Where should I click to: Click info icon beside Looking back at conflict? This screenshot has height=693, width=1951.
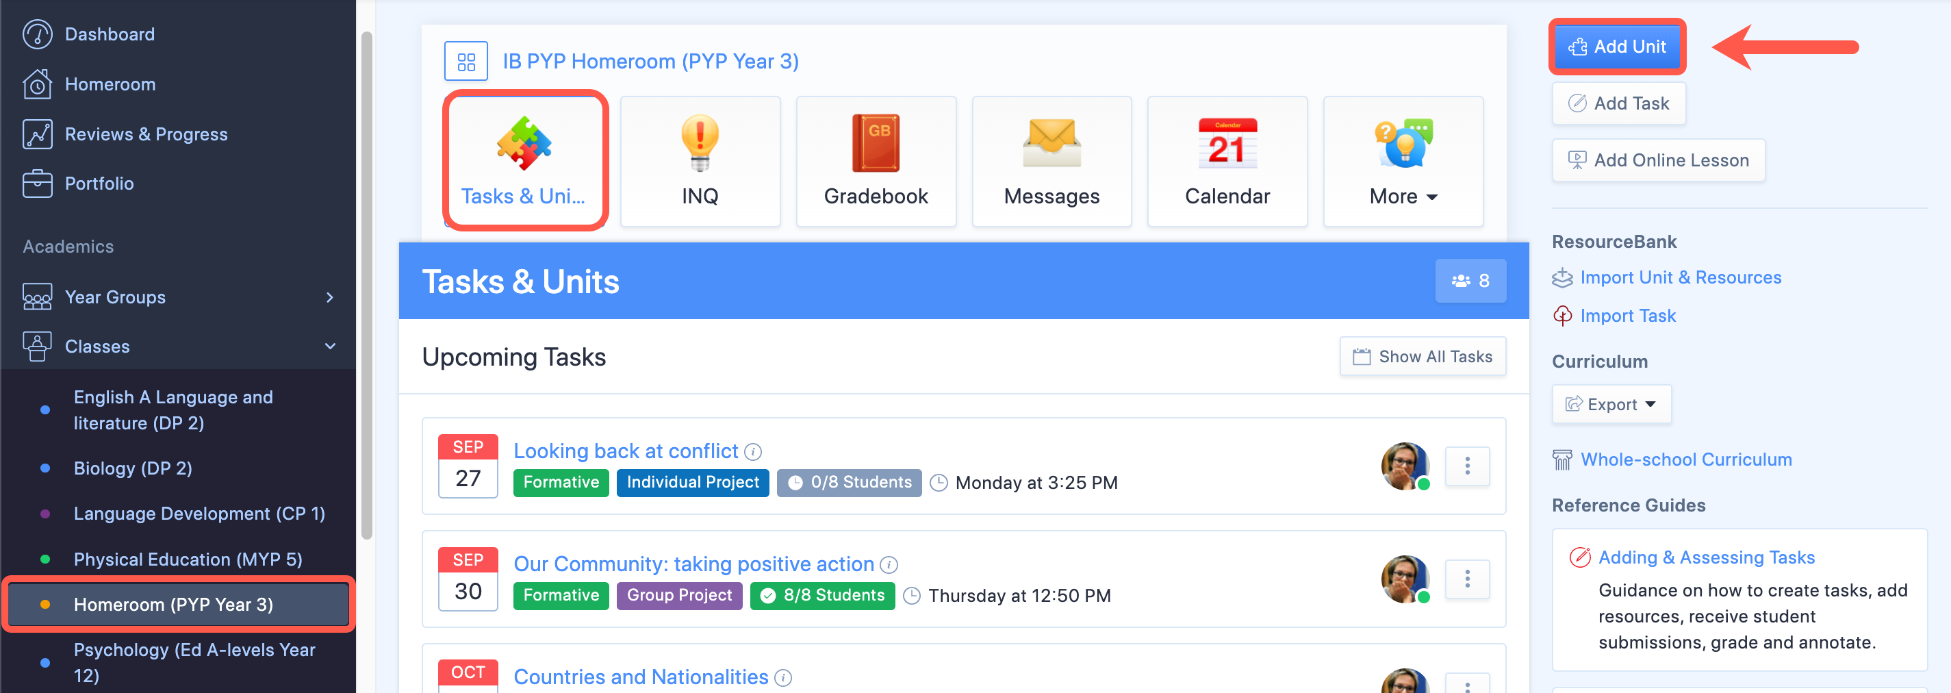click(x=753, y=451)
